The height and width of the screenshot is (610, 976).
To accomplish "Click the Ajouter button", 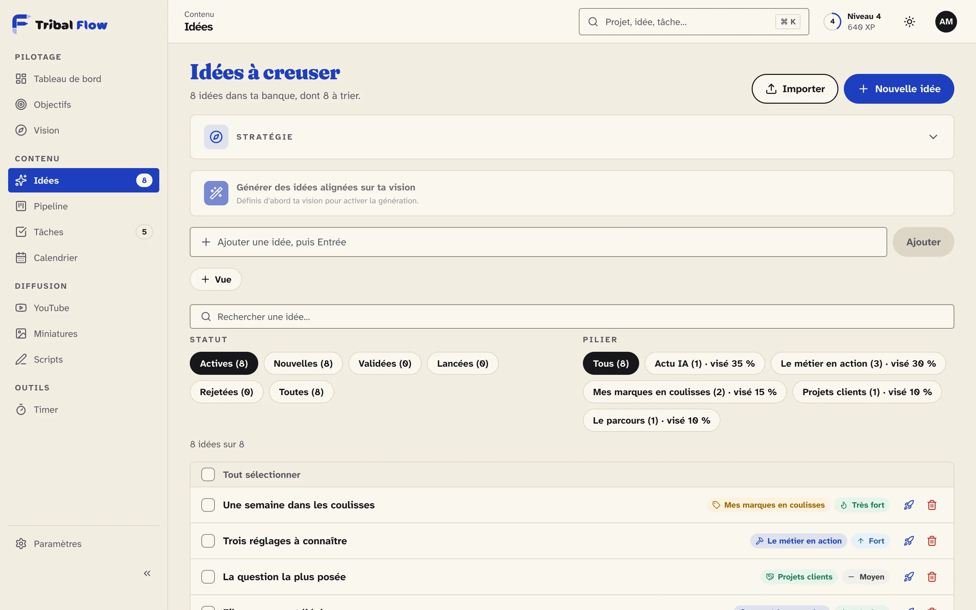I will tap(923, 242).
